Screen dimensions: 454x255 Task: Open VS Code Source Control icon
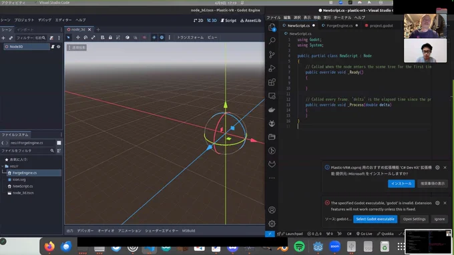click(272, 55)
